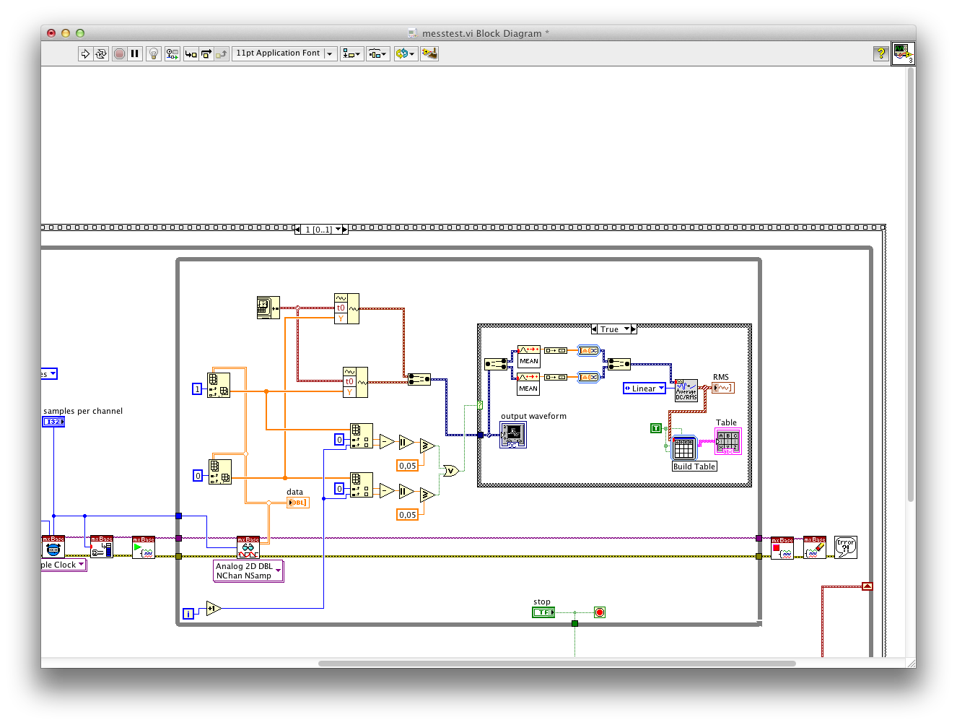
Task: Open the Distribute Objects menu
Action: [x=377, y=53]
